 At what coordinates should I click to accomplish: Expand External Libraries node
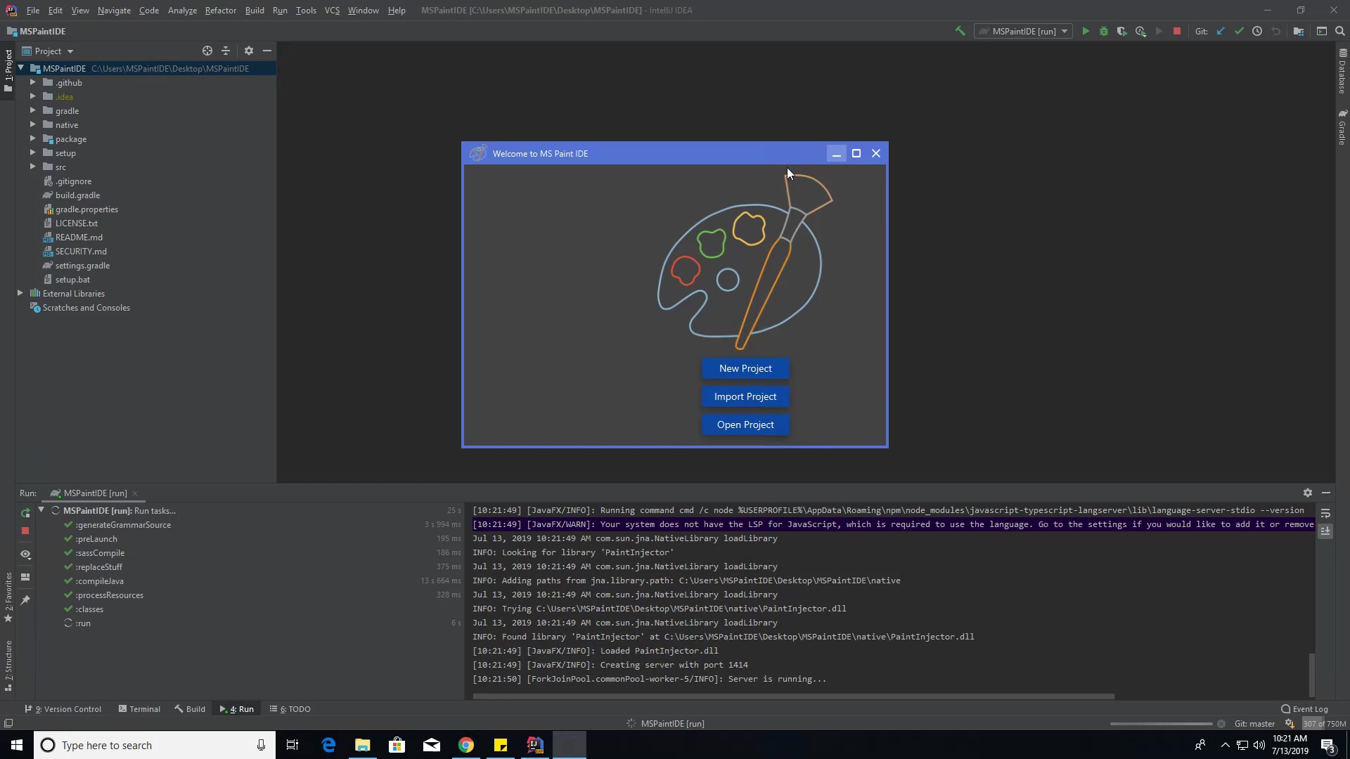click(x=20, y=293)
